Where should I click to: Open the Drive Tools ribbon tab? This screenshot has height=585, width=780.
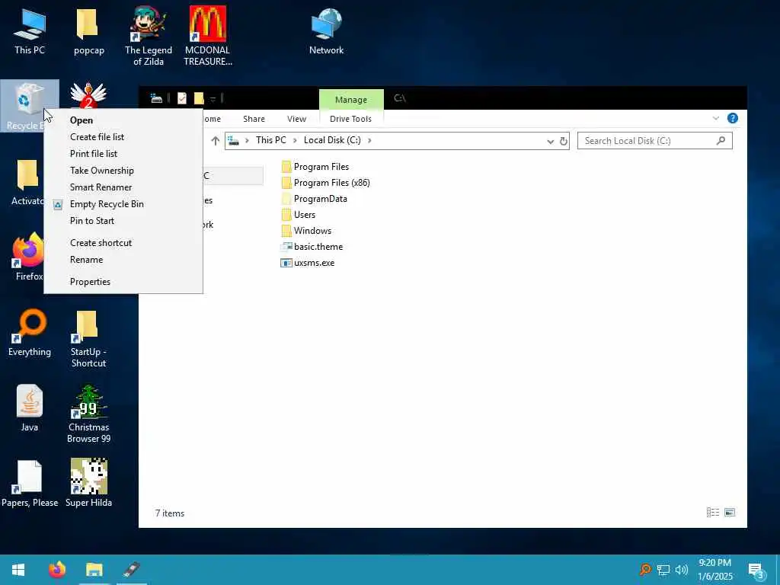pyautogui.click(x=350, y=119)
